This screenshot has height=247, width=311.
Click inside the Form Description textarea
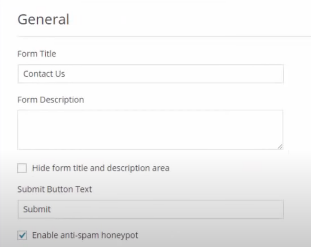pos(150,129)
